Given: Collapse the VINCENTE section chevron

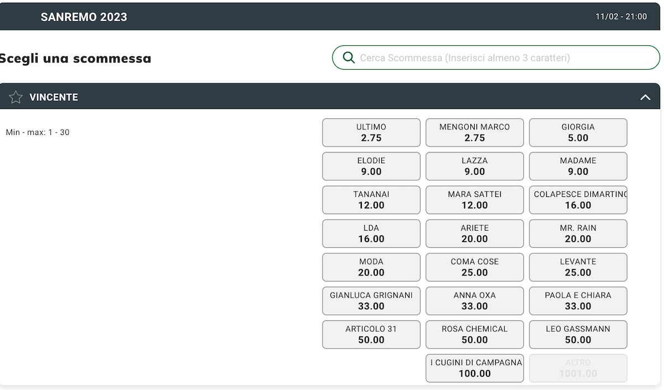Looking at the screenshot, I should pos(645,97).
